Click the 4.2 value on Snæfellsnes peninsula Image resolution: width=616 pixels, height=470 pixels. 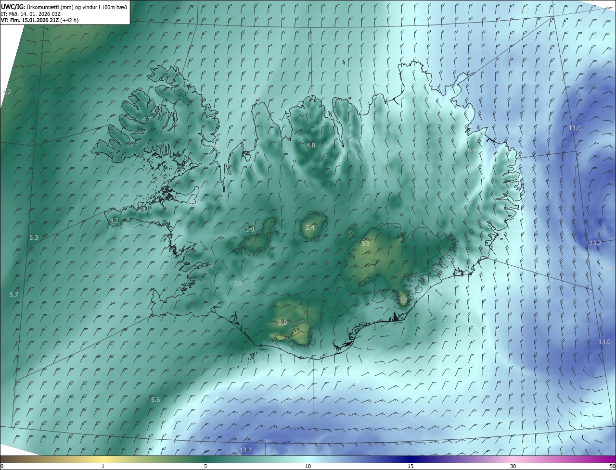click(x=114, y=220)
